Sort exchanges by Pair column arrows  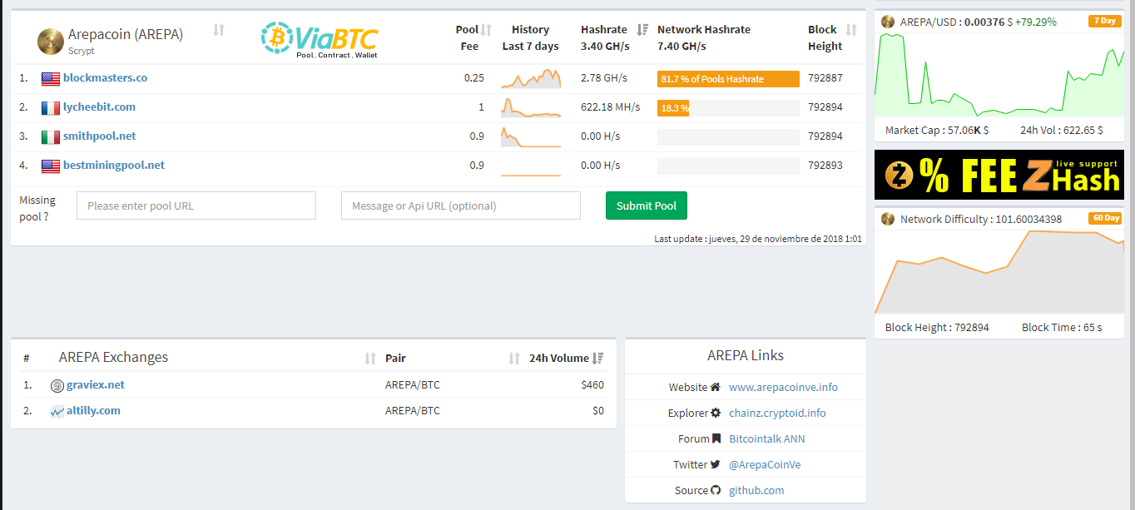pyautogui.click(x=514, y=359)
